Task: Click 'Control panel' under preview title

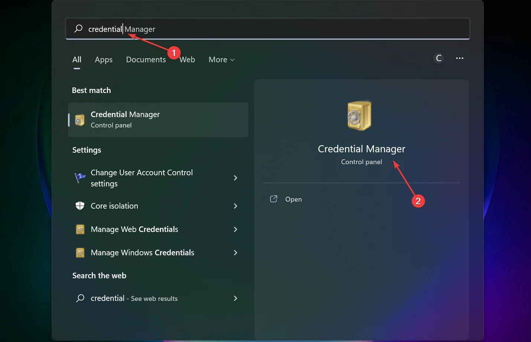Action: point(362,162)
